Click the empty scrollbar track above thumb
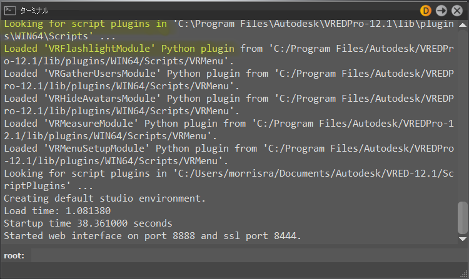Viewport: 469px width, 279px height. click(462, 115)
